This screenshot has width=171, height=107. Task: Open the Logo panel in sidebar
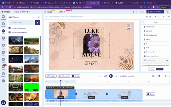(x=3, y=60)
